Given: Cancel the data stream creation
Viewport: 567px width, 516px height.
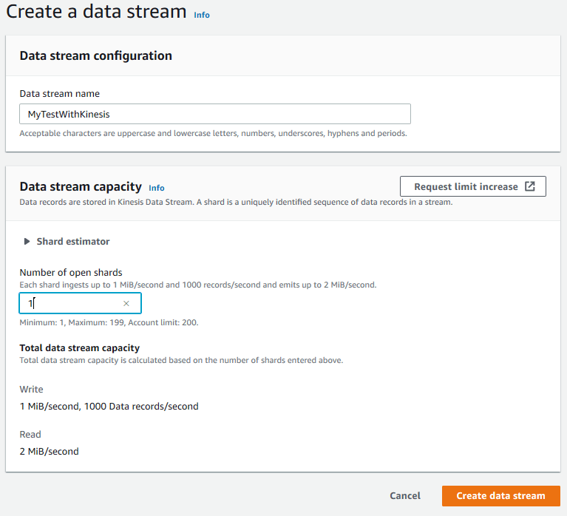Looking at the screenshot, I should [x=404, y=495].
